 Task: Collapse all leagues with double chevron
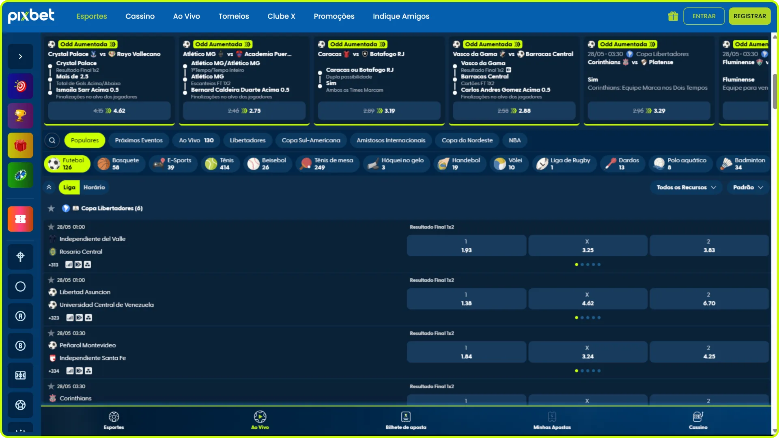click(x=49, y=187)
